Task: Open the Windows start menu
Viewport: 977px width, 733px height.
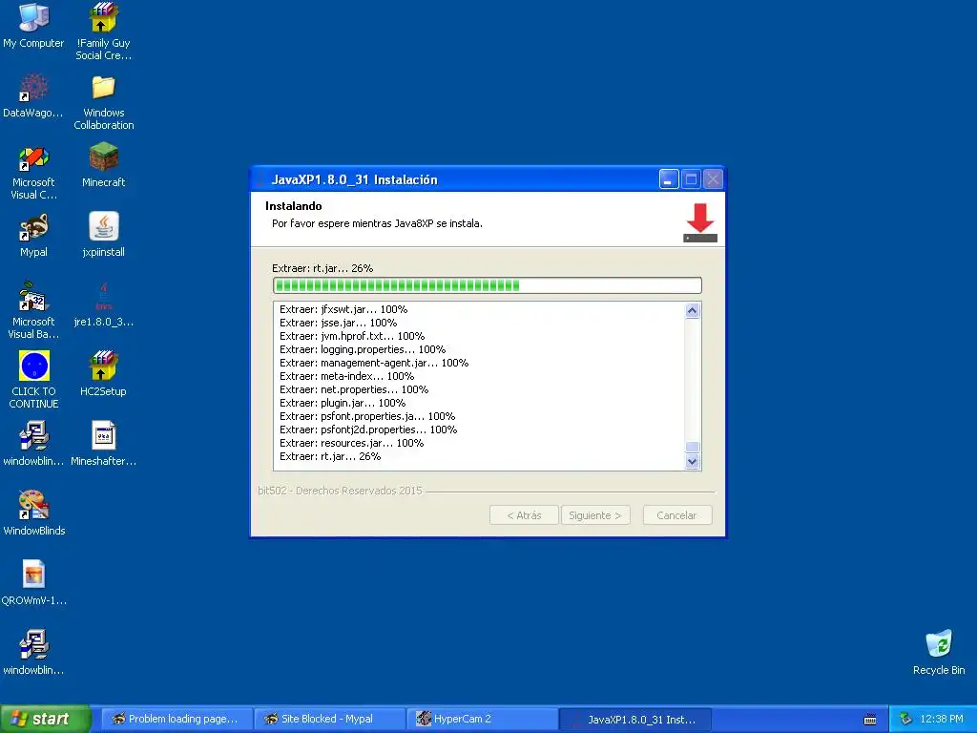Action: click(45, 719)
